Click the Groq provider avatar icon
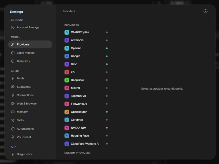Screen dimensions: 219x164 coord(67,64)
